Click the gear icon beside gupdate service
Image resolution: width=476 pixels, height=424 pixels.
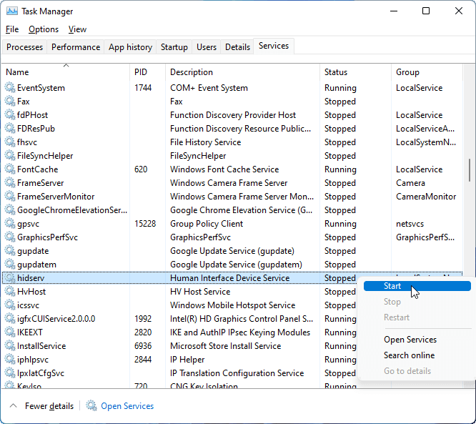(10, 250)
